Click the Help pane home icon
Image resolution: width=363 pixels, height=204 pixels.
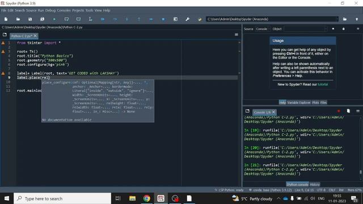333,29
